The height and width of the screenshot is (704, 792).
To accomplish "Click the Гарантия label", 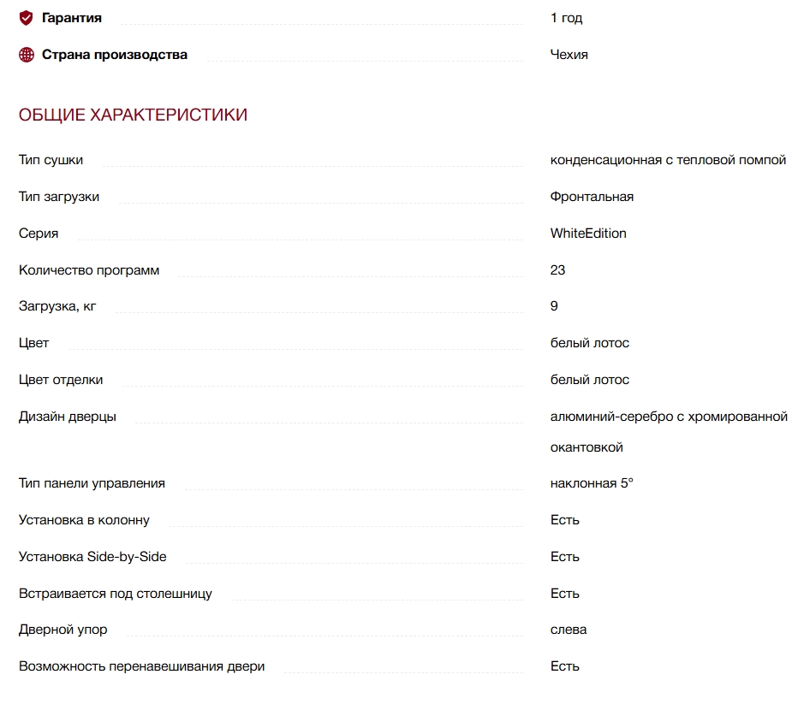I will click(x=72, y=18).
